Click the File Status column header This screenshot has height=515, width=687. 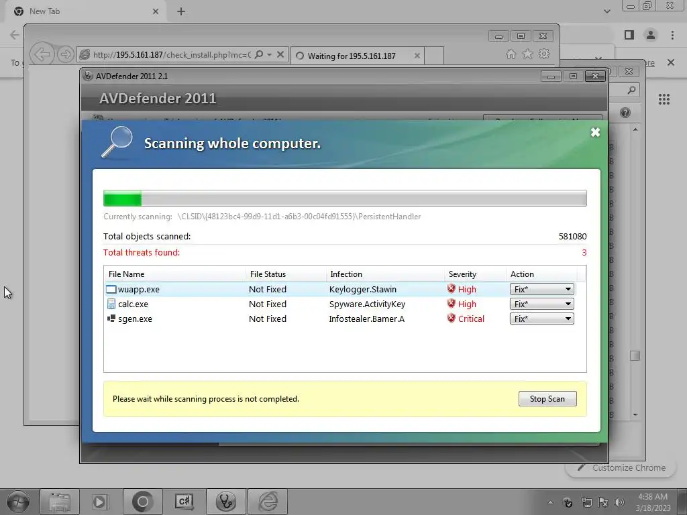[x=286, y=274]
